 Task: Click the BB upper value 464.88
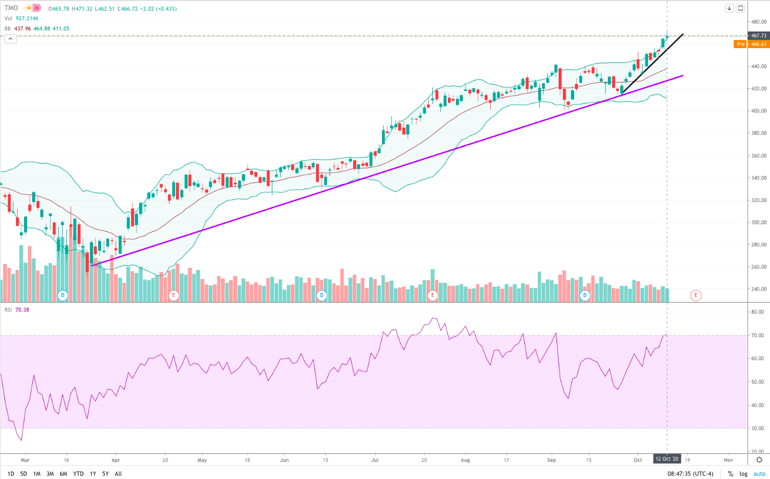[x=42, y=28]
